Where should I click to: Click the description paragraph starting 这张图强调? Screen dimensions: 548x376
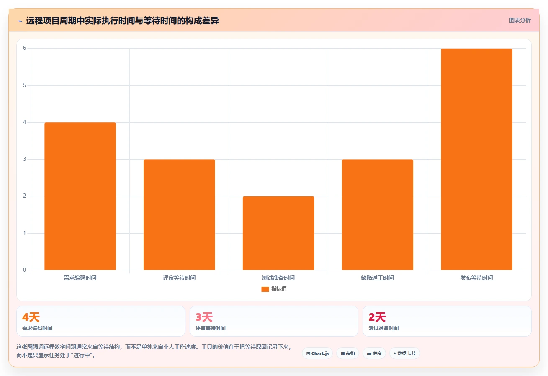[153, 351]
